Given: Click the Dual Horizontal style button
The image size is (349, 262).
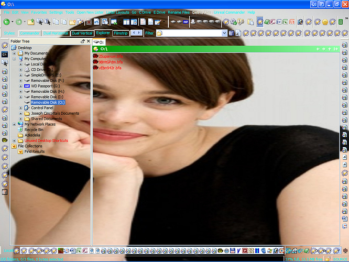Looking at the screenshot, I should click(56, 33).
